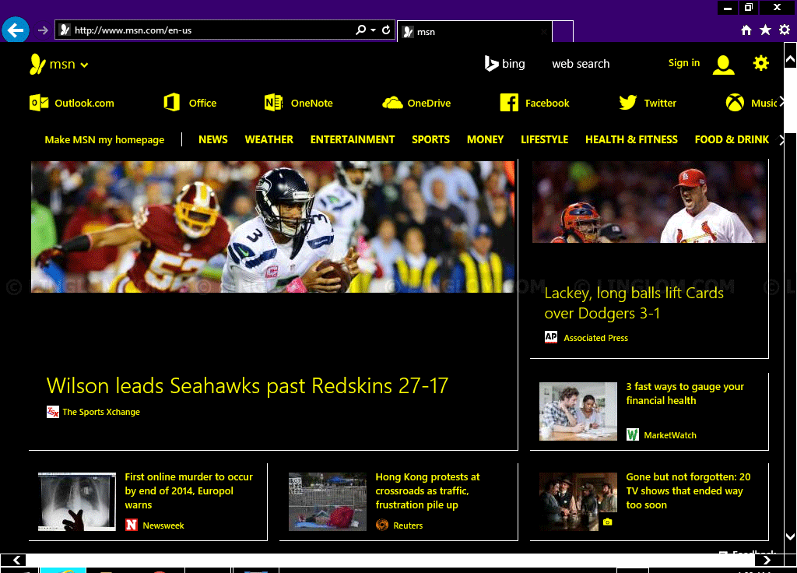Open the Xbox Music icon
Image resolution: width=797 pixels, height=573 pixels.
(x=735, y=103)
